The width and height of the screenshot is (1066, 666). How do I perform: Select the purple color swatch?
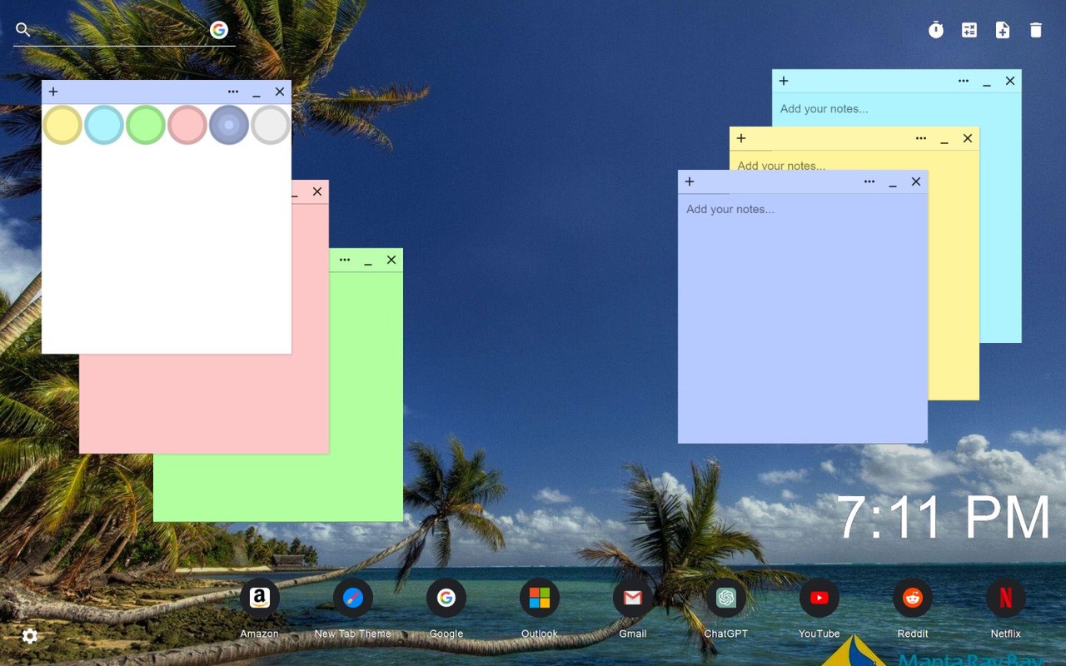point(229,125)
